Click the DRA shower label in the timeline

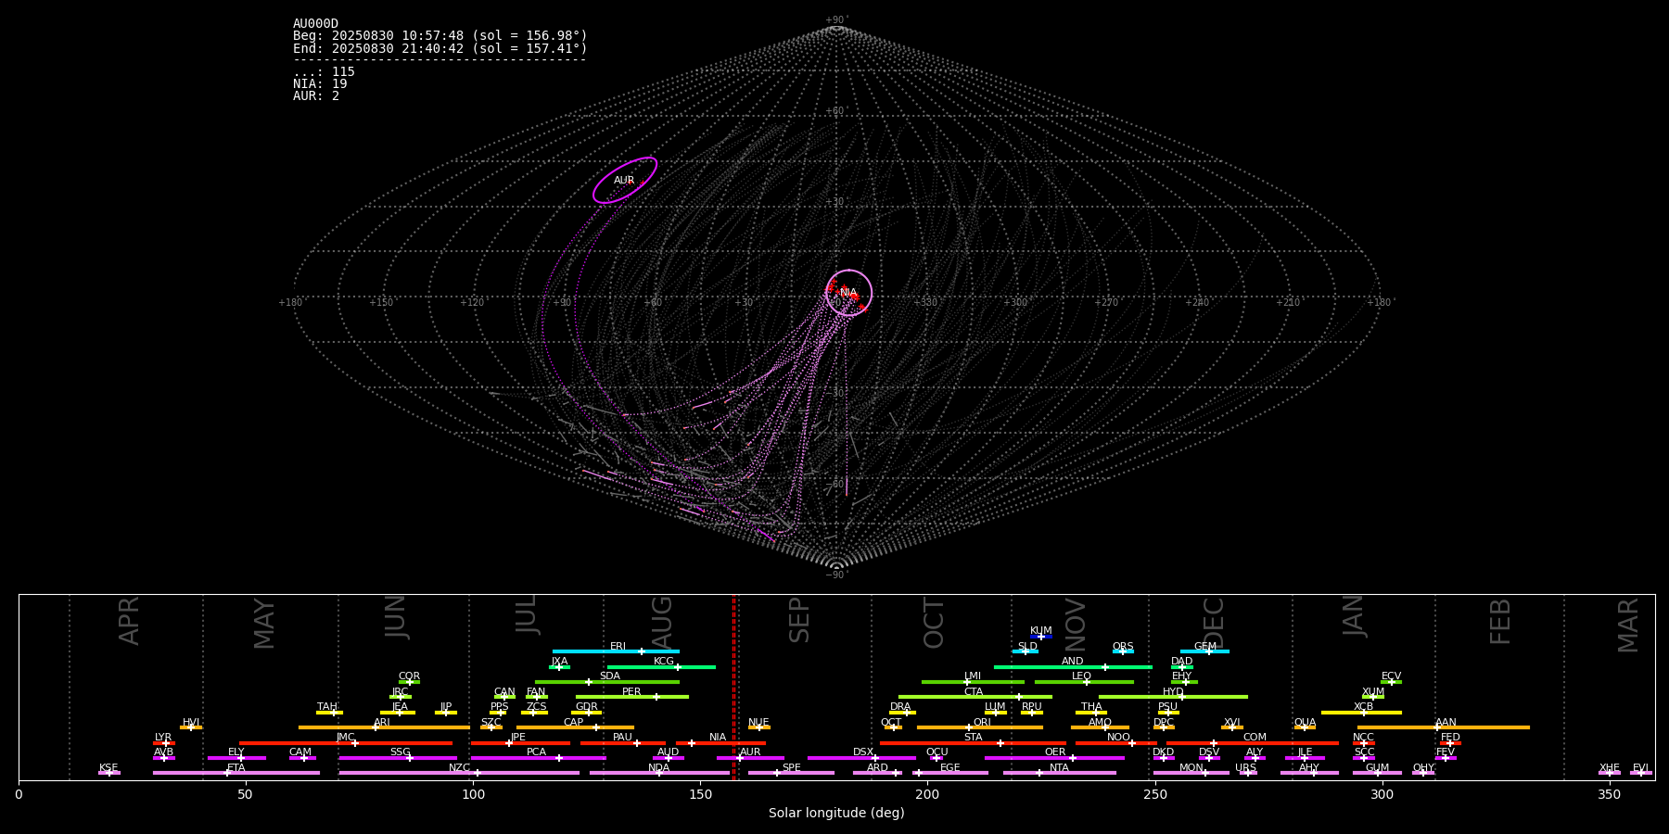point(900,707)
